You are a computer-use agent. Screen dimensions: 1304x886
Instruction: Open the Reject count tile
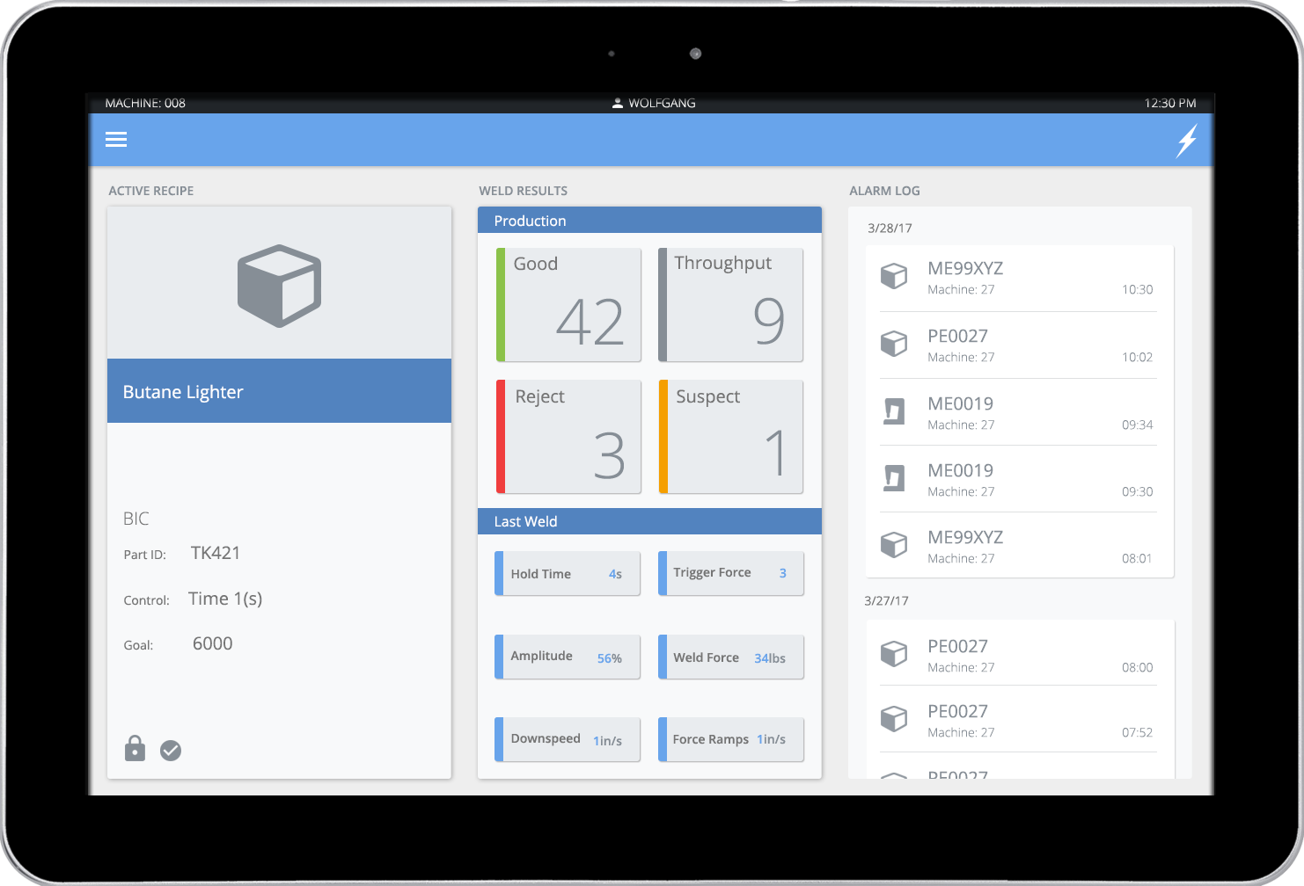pyautogui.click(x=568, y=437)
